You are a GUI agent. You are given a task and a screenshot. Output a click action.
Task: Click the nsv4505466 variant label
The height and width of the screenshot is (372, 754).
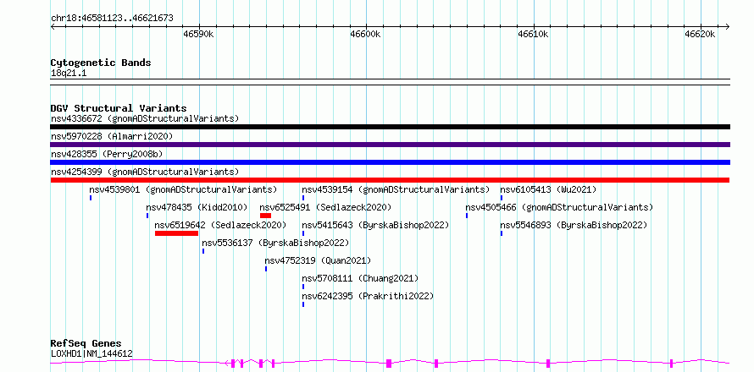pyautogui.click(x=559, y=207)
